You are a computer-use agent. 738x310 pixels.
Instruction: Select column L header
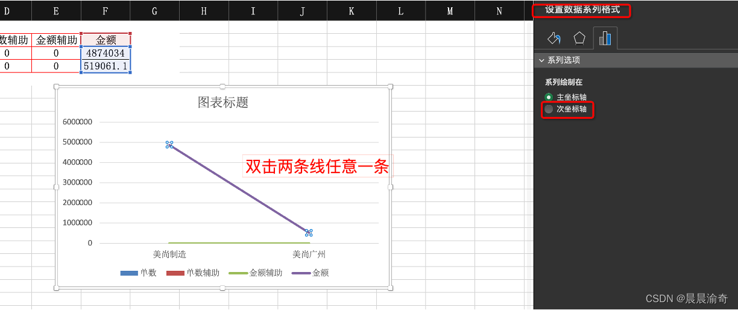point(401,11)
